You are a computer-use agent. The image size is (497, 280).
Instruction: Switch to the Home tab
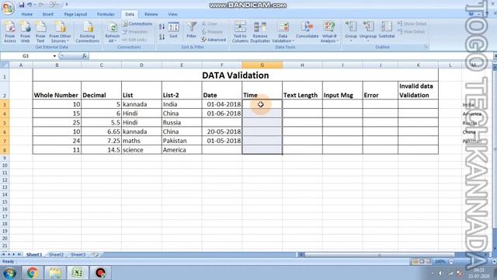pyautogui.click(x=26, y=14)
